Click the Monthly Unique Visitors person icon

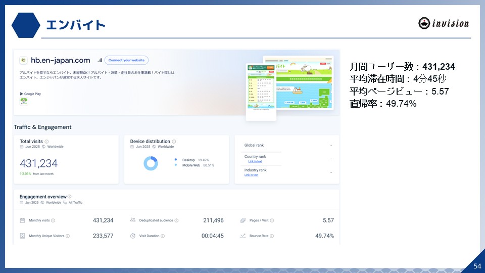point(22,236)
